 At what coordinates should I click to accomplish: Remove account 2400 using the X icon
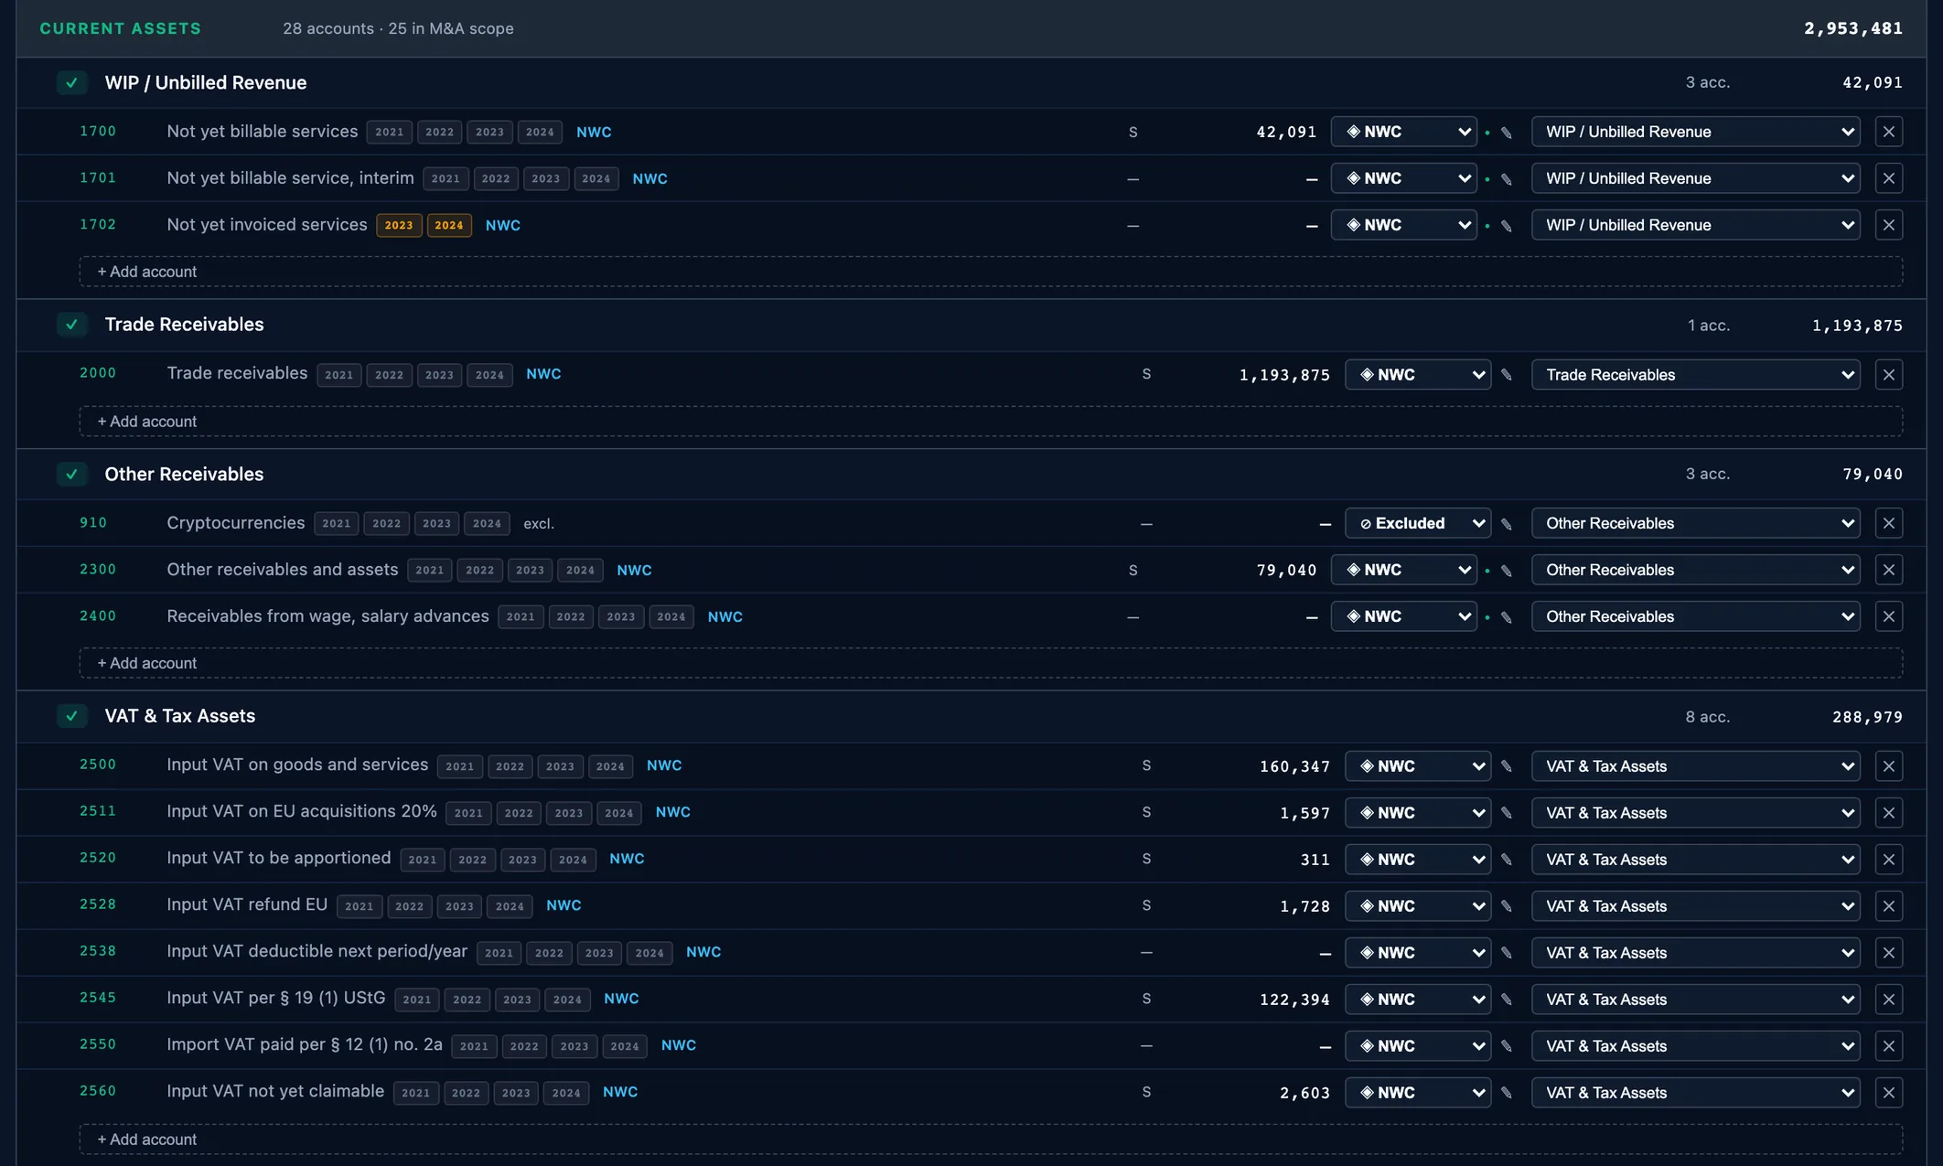pos(1889,616)
